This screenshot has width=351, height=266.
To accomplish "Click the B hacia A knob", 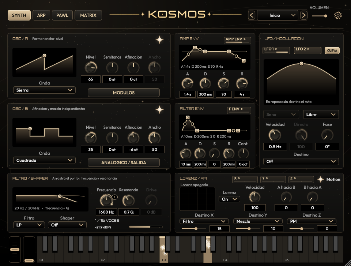I will click(313, 197).
